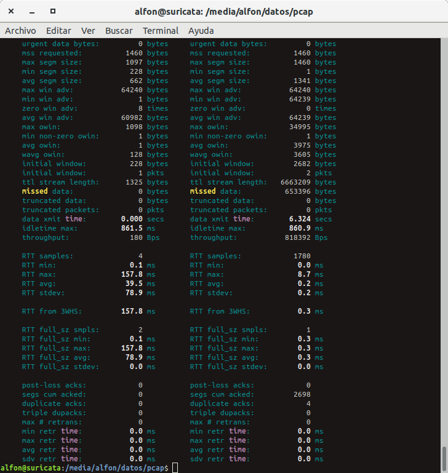Select the 34995 max owin value
This screenshot has height=473, width=448.
pos(300,127)
